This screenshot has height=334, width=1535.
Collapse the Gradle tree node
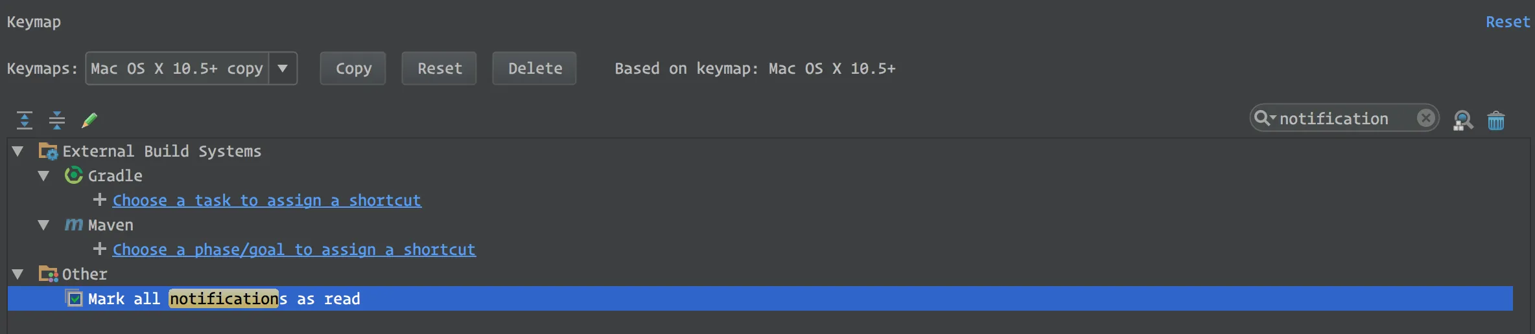coord(43,175)
